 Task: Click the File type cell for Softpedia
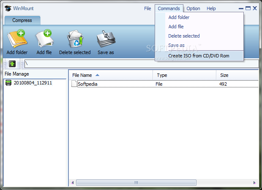(159, 84)
